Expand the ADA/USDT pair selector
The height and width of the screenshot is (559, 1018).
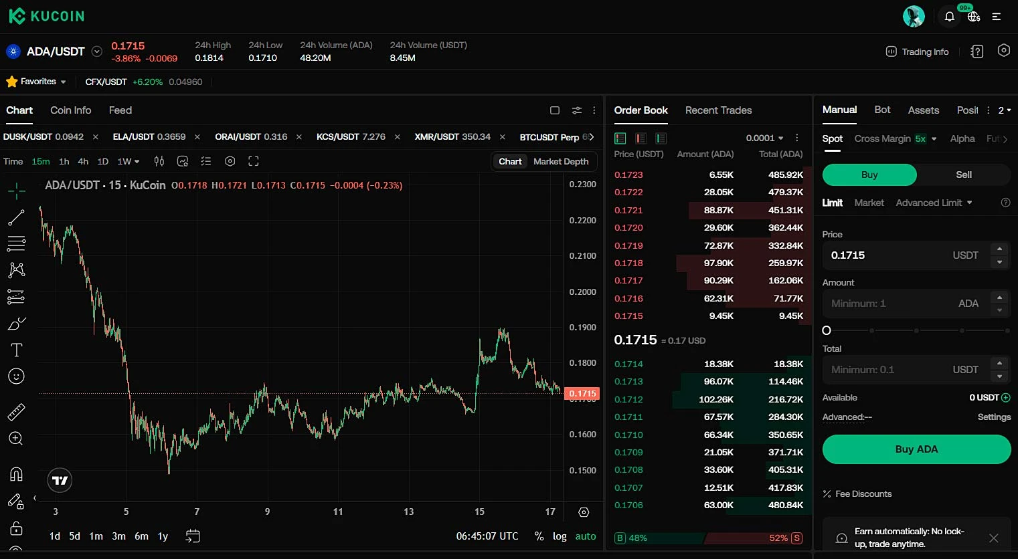(97, 51)
